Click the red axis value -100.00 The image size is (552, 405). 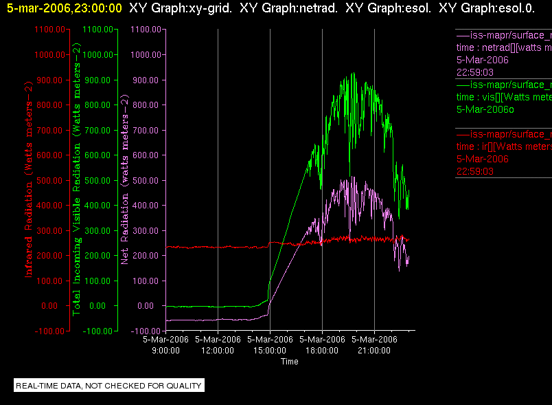[x=49, y=331]
